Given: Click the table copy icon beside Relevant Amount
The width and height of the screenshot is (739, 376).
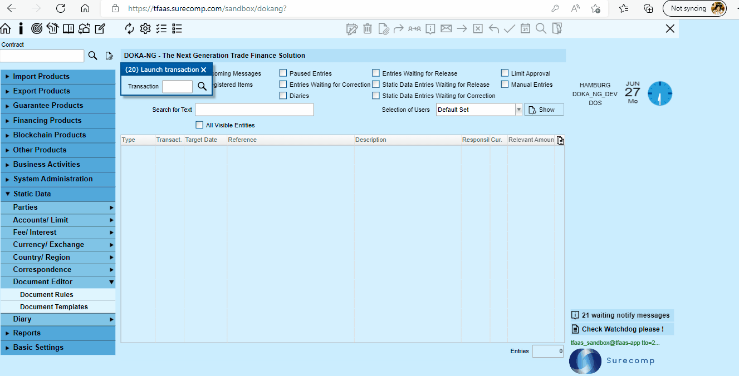Looking at the screenshot, I should click(560, 140).
